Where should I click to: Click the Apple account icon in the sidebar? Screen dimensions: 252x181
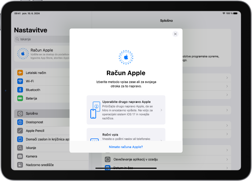click(x=23, y=54)
